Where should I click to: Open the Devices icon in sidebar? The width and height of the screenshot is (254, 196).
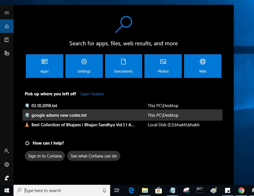[x=7, y=53]
